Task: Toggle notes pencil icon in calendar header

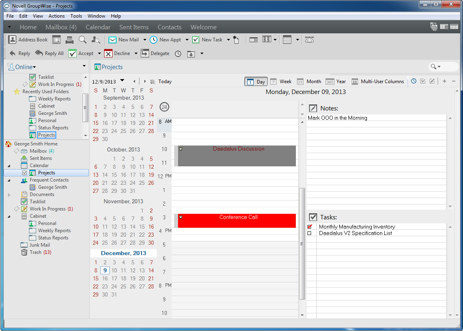Action: coord(432,81)
